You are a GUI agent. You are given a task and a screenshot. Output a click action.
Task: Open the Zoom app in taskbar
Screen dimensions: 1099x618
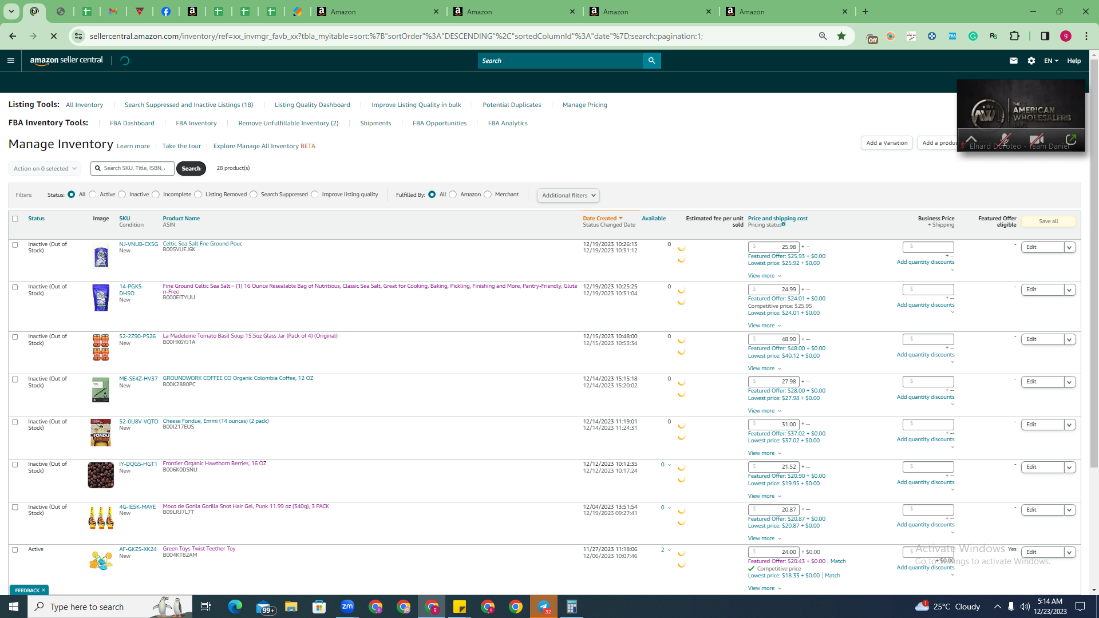[347, 607]
